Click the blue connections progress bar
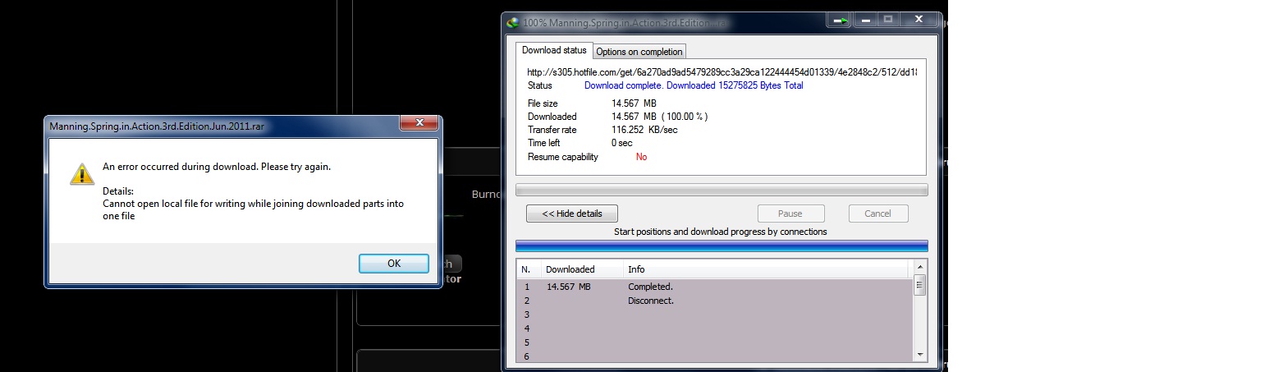 tap(722, 246)
